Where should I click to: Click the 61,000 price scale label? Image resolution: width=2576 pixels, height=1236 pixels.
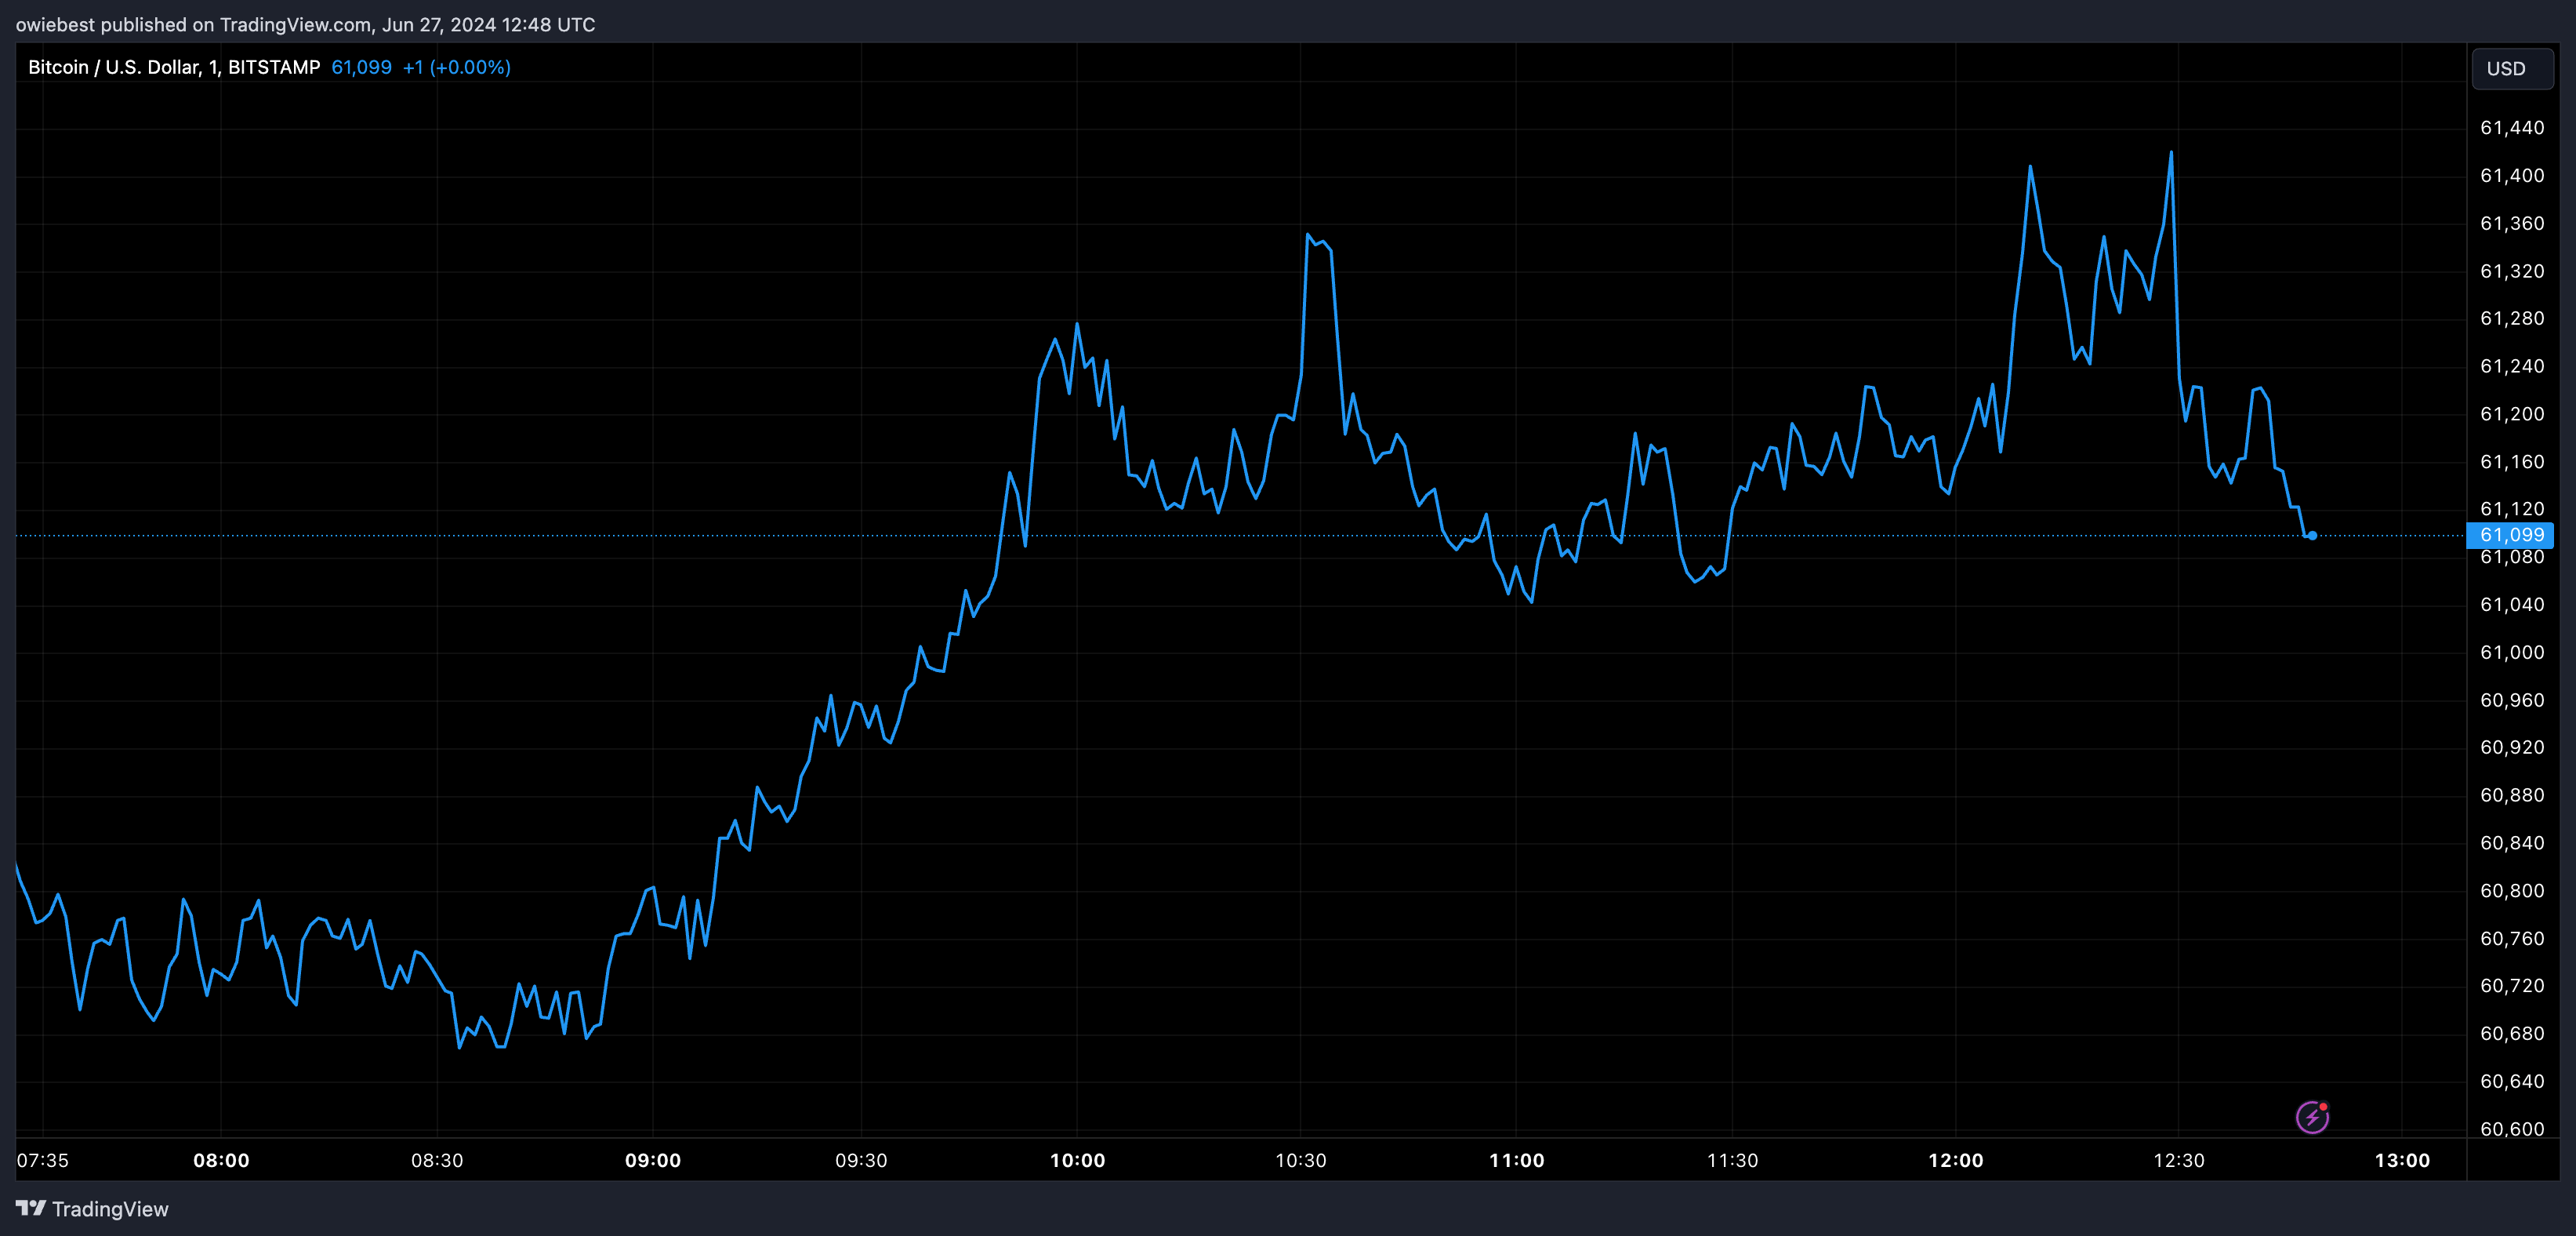click(2511, 652)
